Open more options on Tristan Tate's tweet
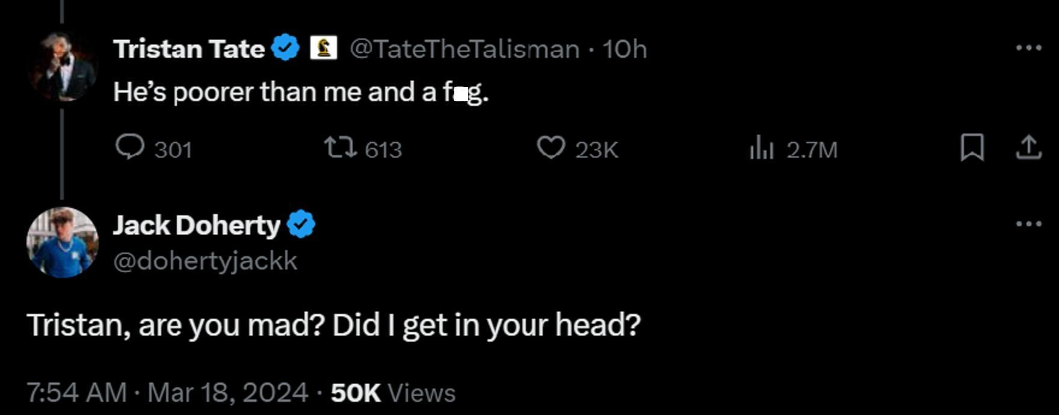Screen dimensions: 1059x415 pos(1028,48)
